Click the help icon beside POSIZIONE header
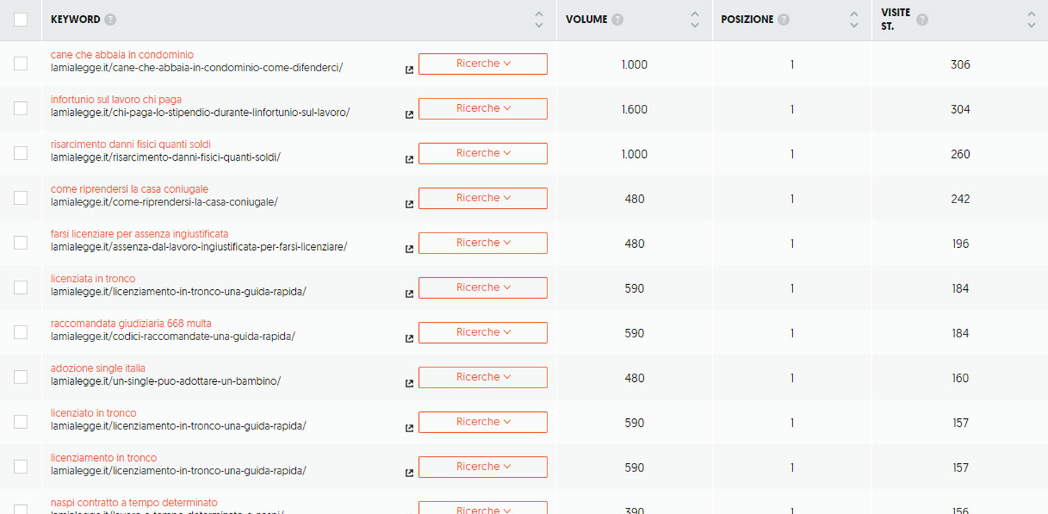Screen dimensions: 1048x514 783,20
